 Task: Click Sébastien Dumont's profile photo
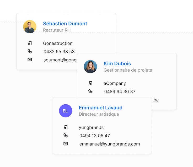[x=30, y=27]
